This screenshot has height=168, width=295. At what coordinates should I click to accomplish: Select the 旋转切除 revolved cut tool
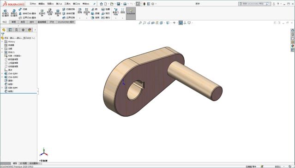tap(58, 13)
